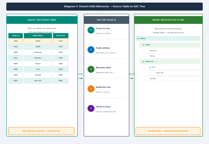This screenshot has height=144, width=209.
Task: Select the USA cell in the source table
Action: [38, 70]
